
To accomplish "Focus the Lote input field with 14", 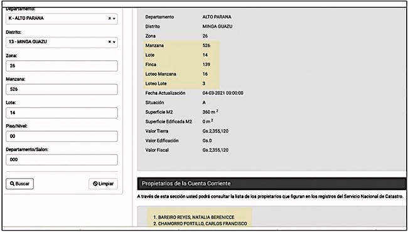I will tap(62, 113).
